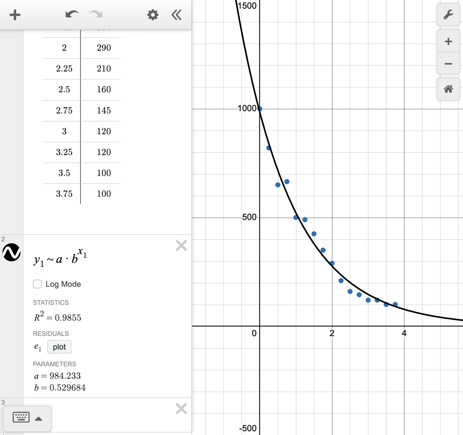This screenshot has width=463, height=435.
Task: Edit the table cell containing 290
Action: [x=103, y=48]
